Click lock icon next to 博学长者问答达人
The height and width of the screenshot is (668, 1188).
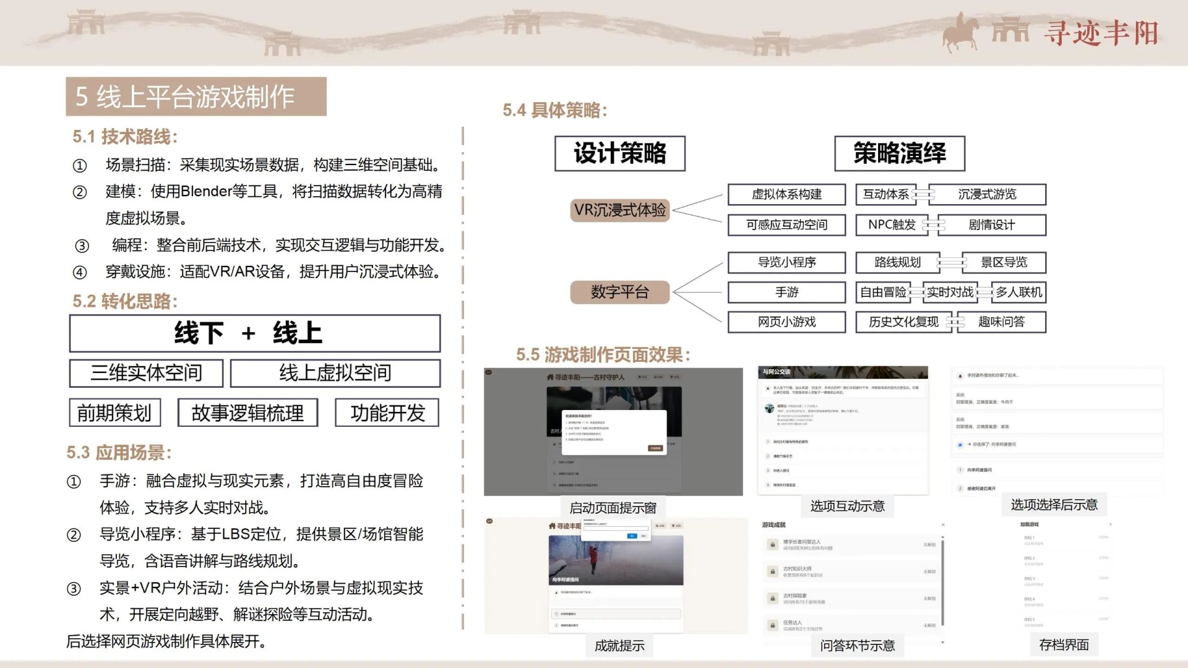(772, 545)
